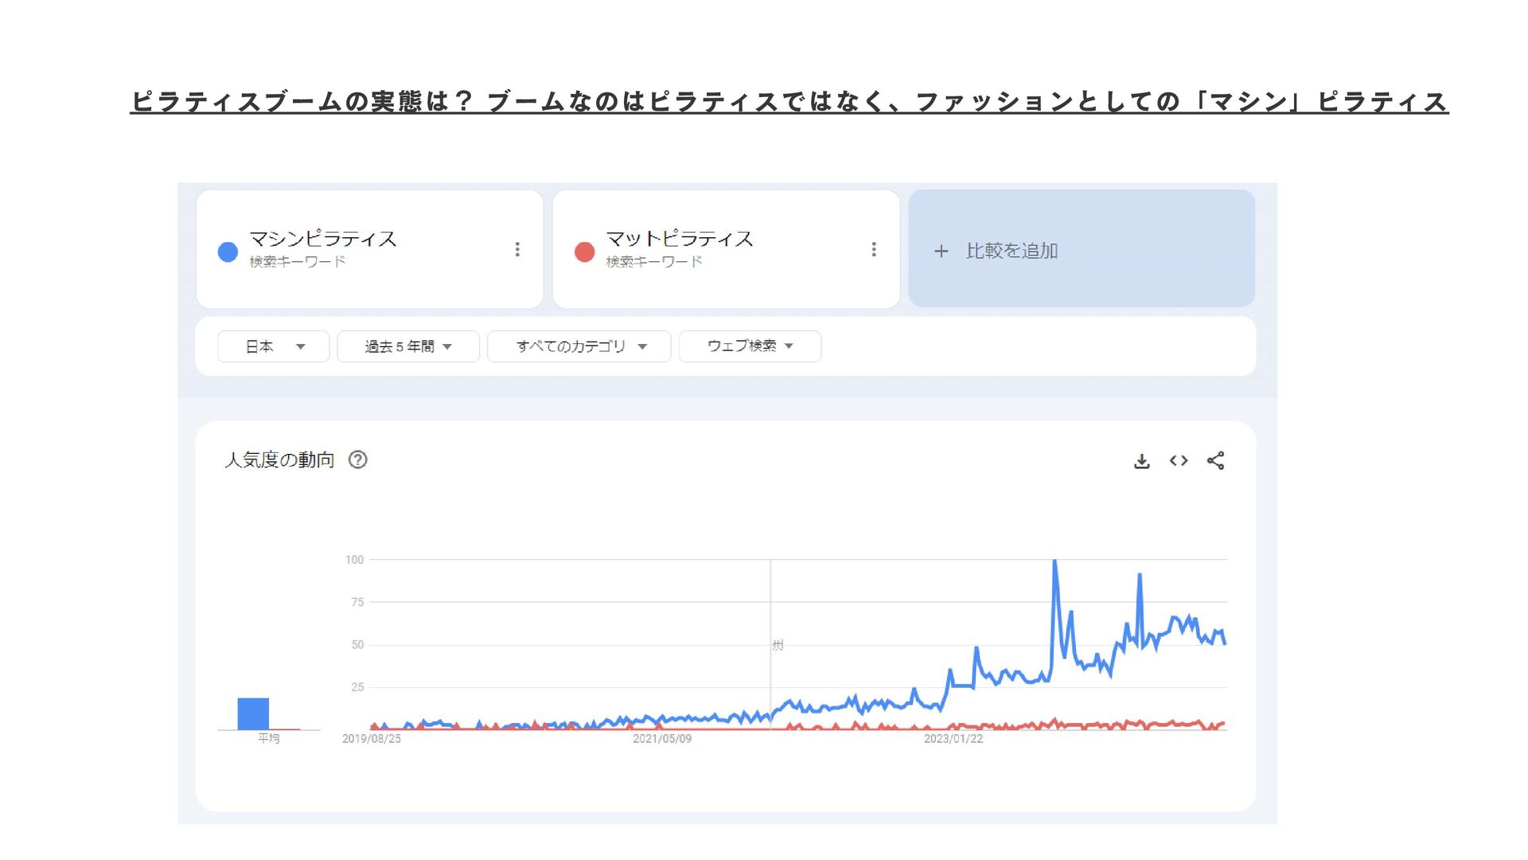This screenshot has height=860, width=1528.
Task: Edit the マシンピラティス search term
Action: click(323, 239)
